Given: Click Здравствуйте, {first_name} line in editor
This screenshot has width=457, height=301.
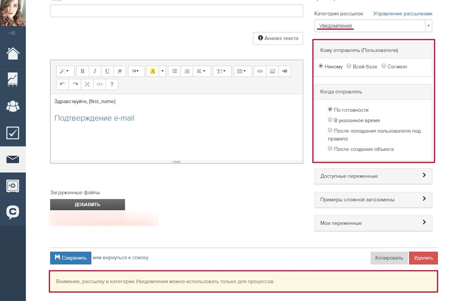Looking at the screenshot, I should 85,101.
